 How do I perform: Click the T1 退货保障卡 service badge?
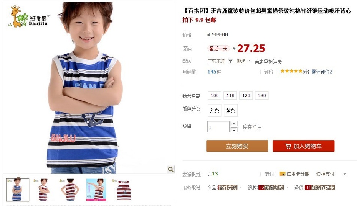(320, 188)
